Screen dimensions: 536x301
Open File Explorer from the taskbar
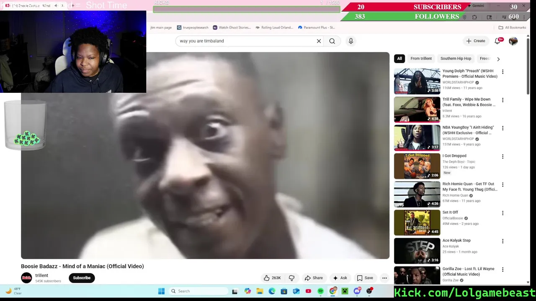[x=260, y=291]
